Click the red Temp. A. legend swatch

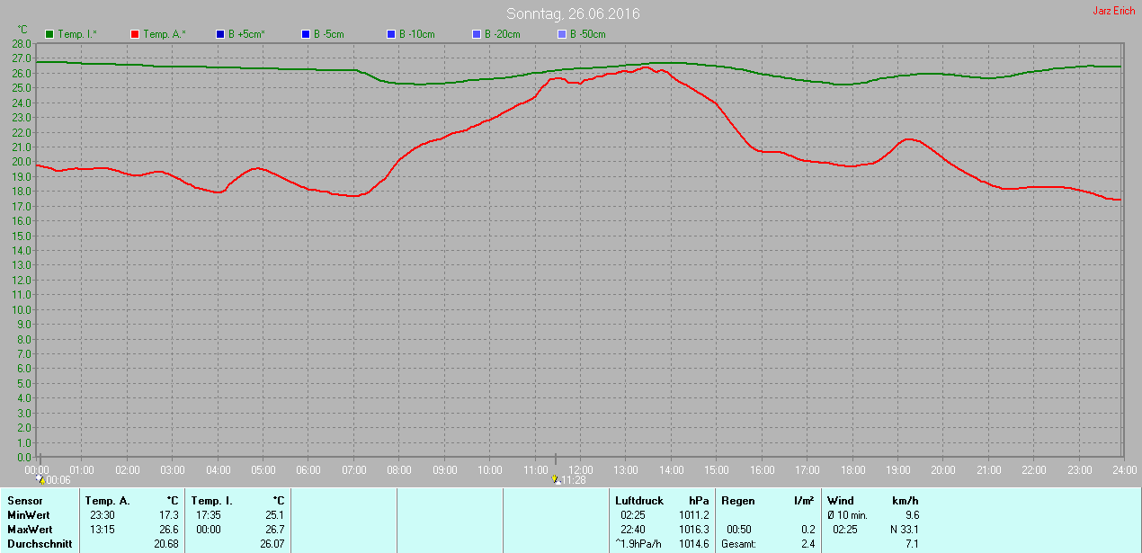135,34
